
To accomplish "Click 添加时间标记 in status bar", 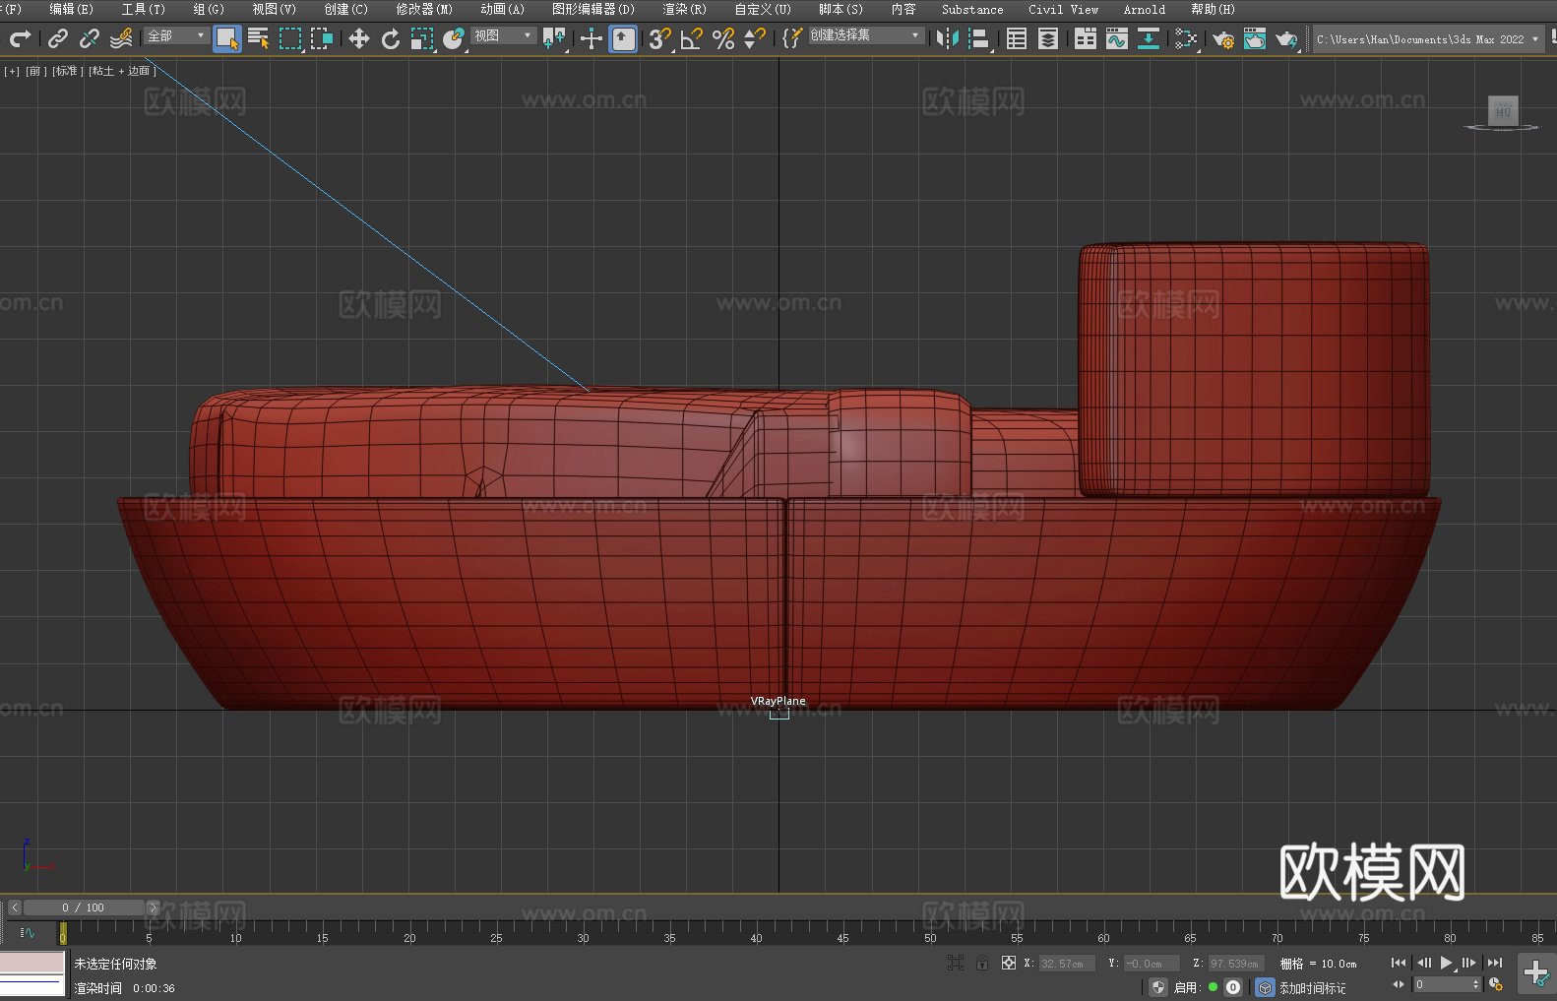I will (1312, 987).
